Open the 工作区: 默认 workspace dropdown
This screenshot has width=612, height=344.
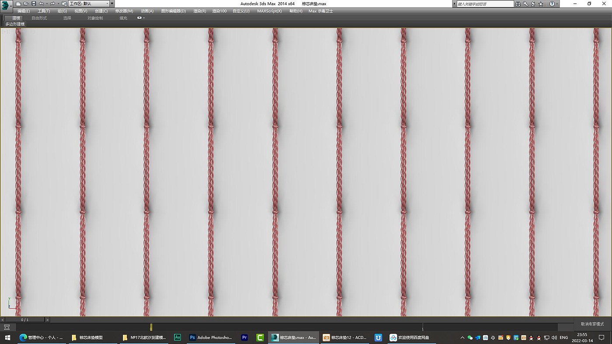(x=89, y=4)
